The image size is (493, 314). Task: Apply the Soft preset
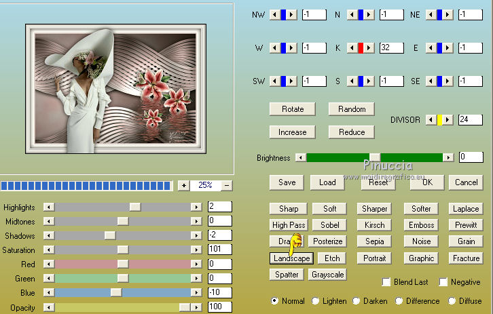(329, 208)
